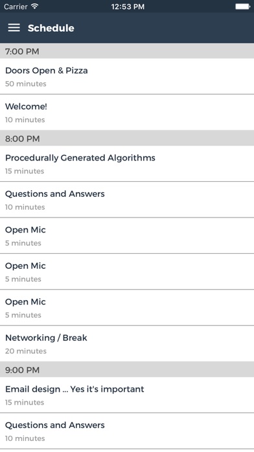Select Questions and Answers under 9:00 PM

coord(127,431)
